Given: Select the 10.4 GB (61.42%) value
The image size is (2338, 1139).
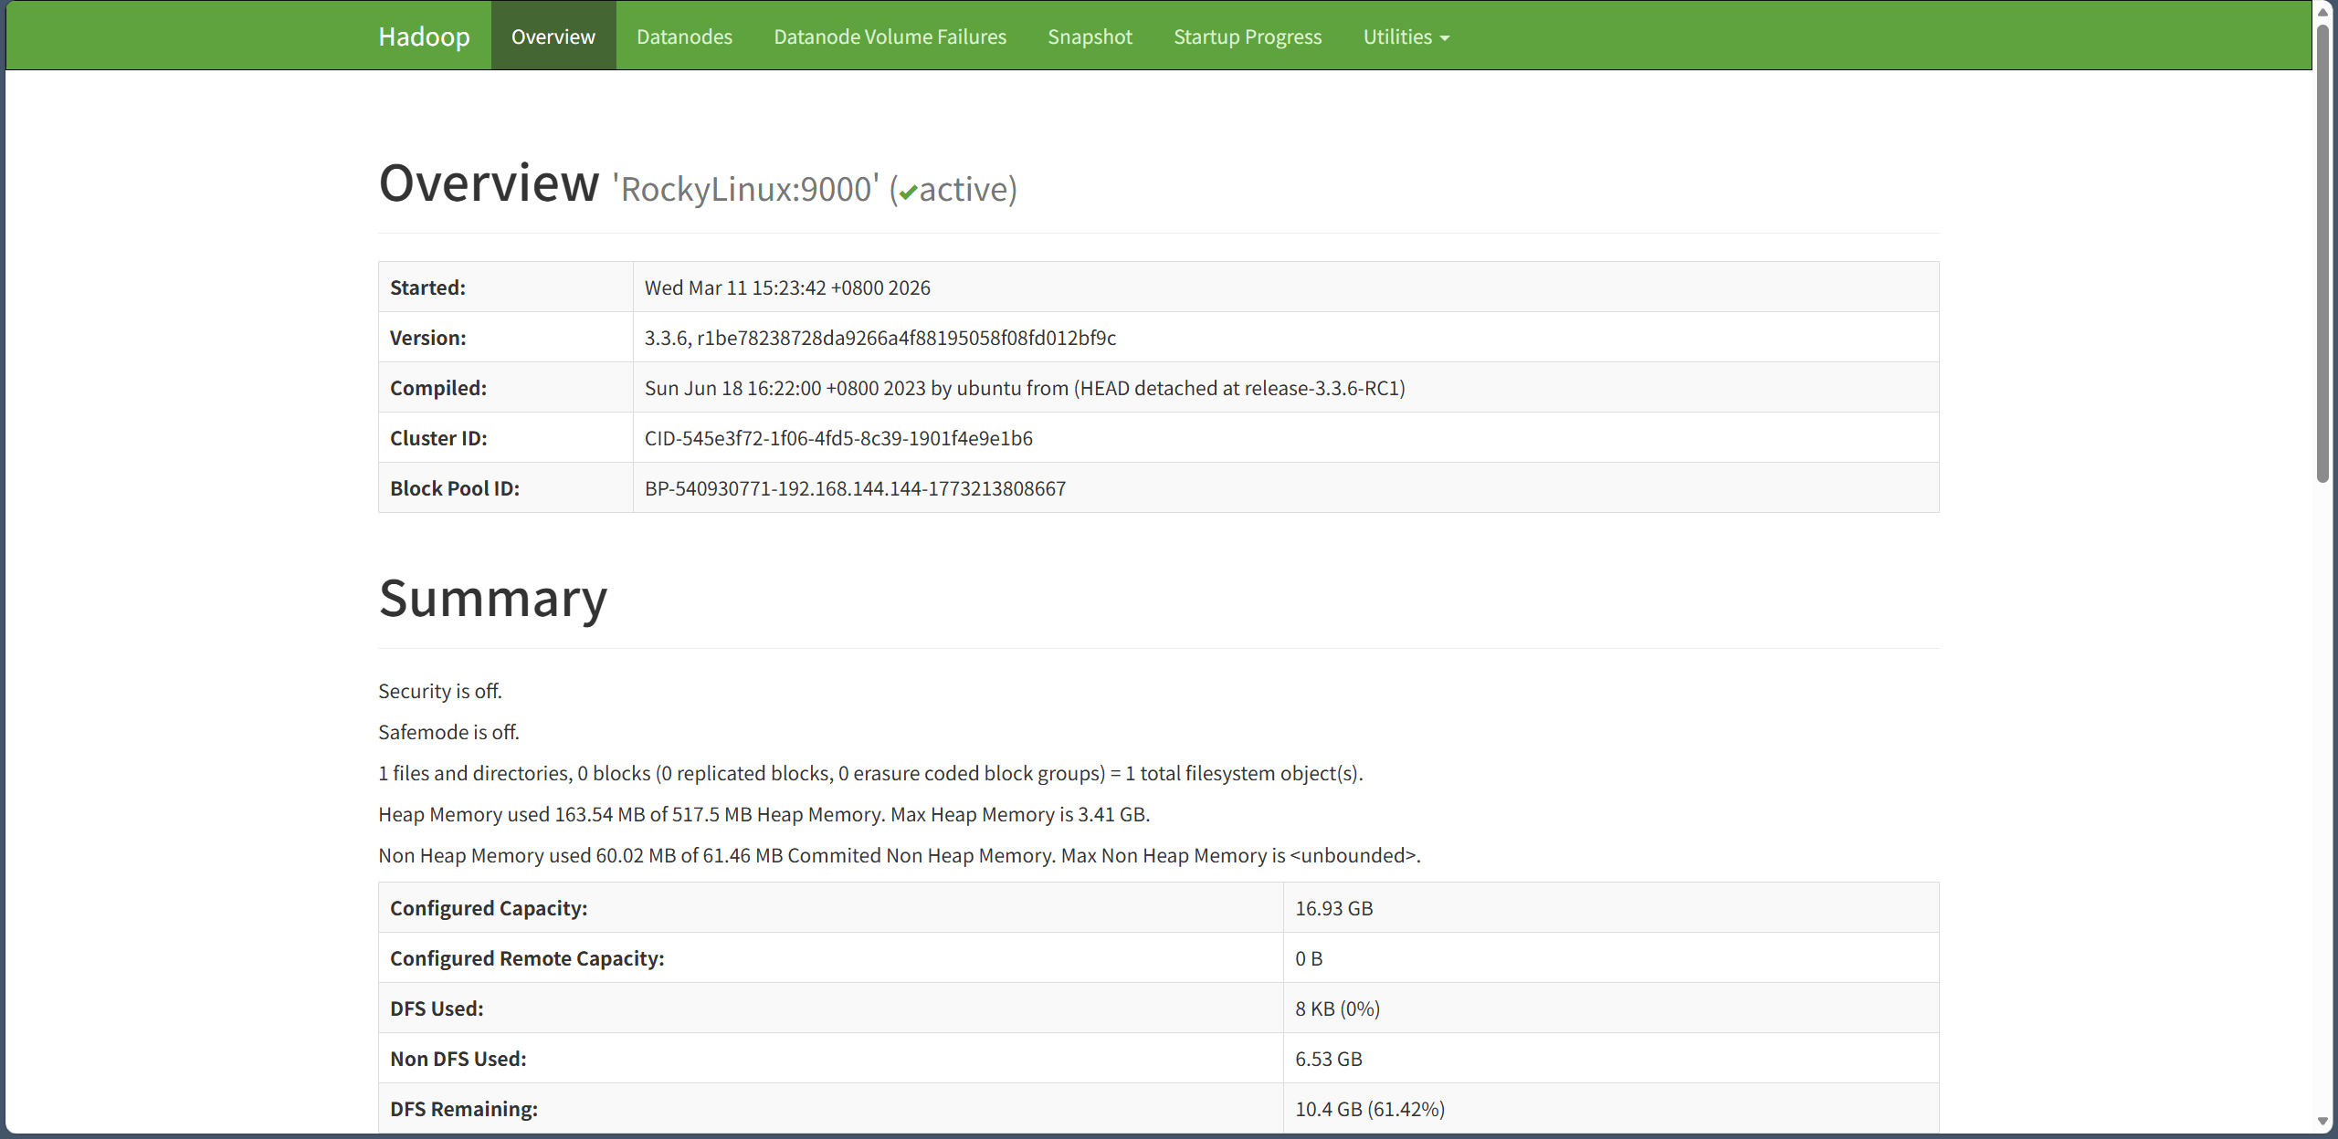Looking at the screenshot, I should pos(1370,1109).
